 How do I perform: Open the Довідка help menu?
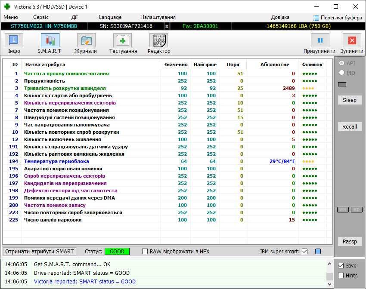coord(280,17)
